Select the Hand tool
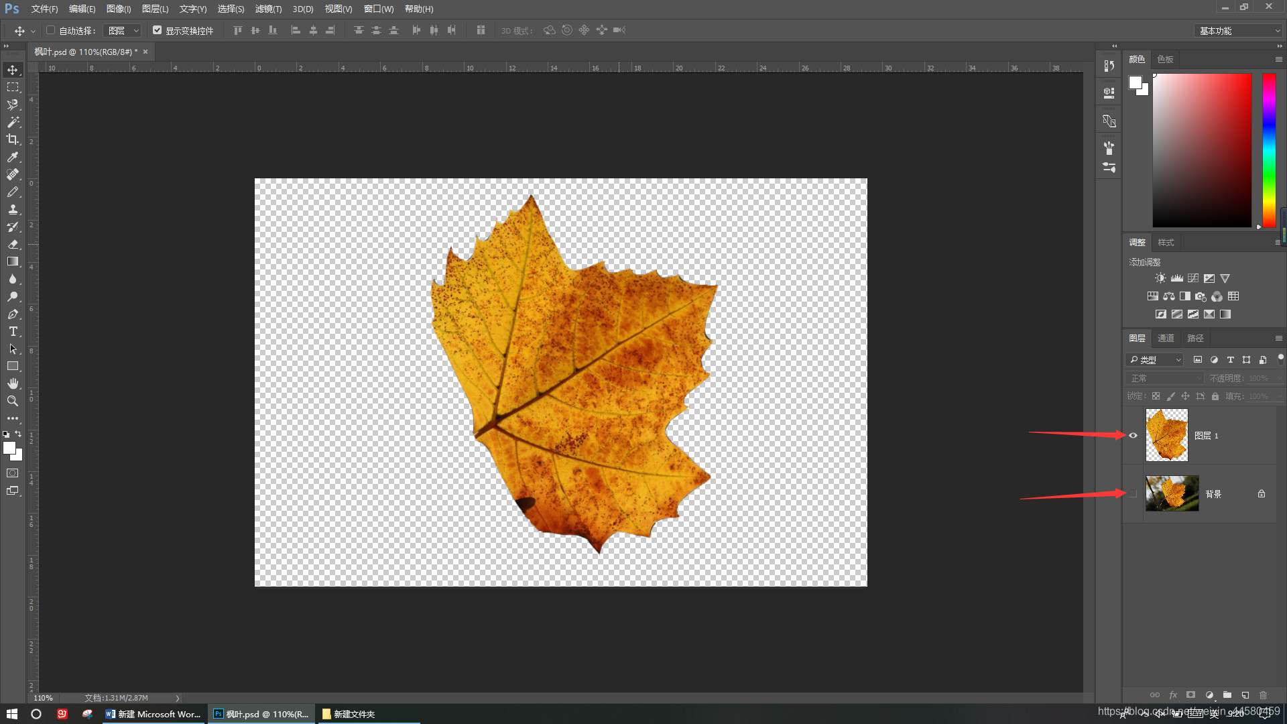 pos(13,383)
